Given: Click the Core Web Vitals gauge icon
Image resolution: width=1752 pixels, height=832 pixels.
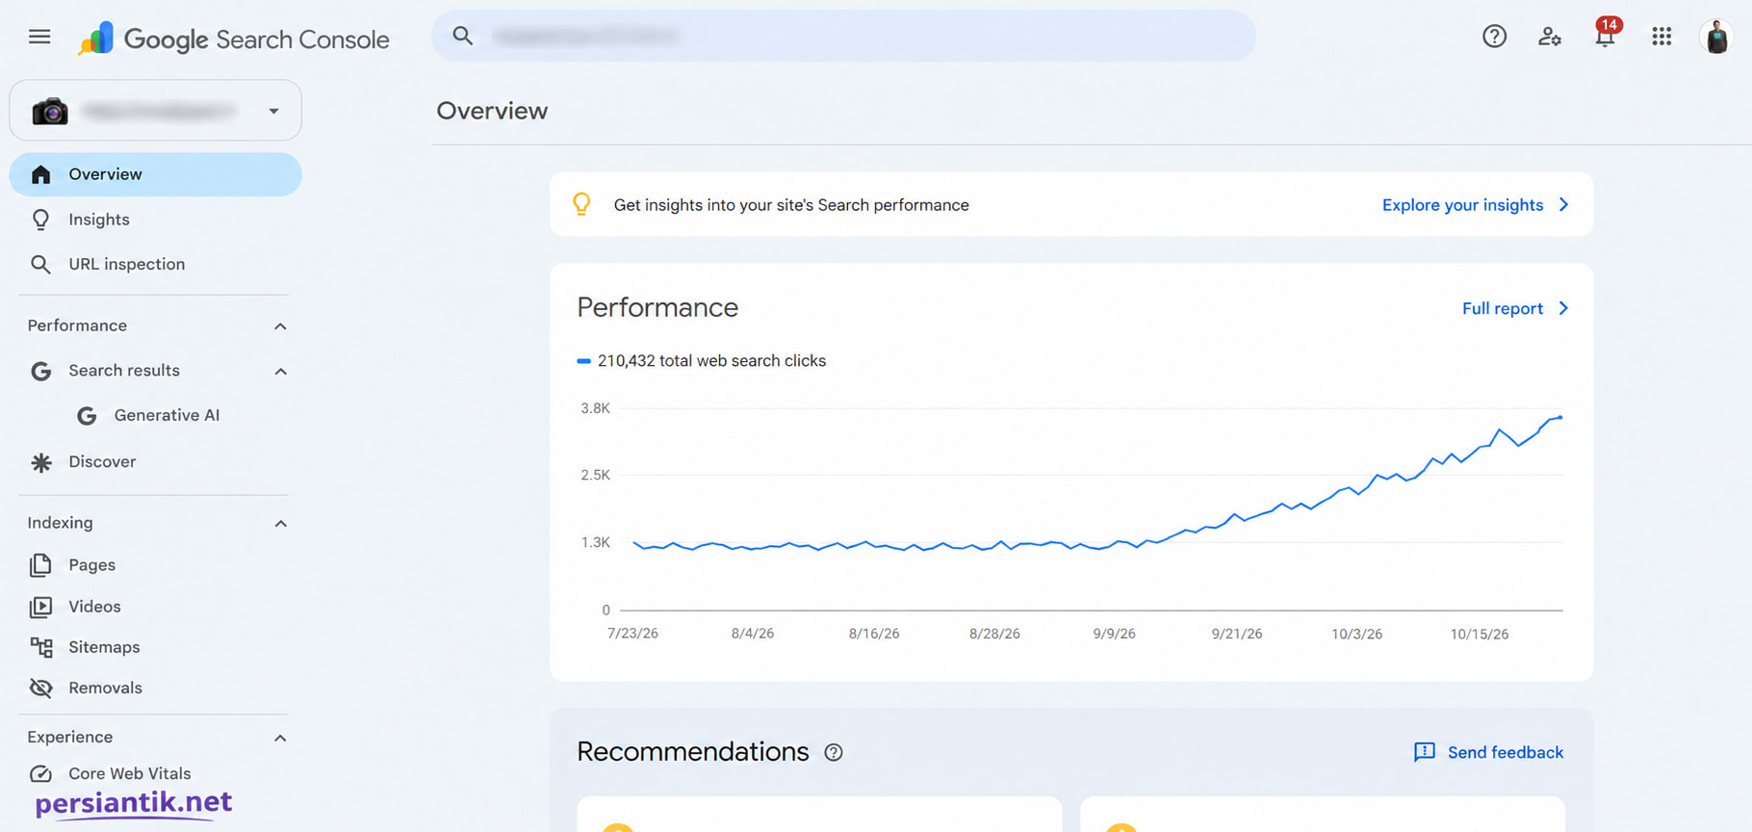Looking at the screenshot, I should (x=40, y=773).
